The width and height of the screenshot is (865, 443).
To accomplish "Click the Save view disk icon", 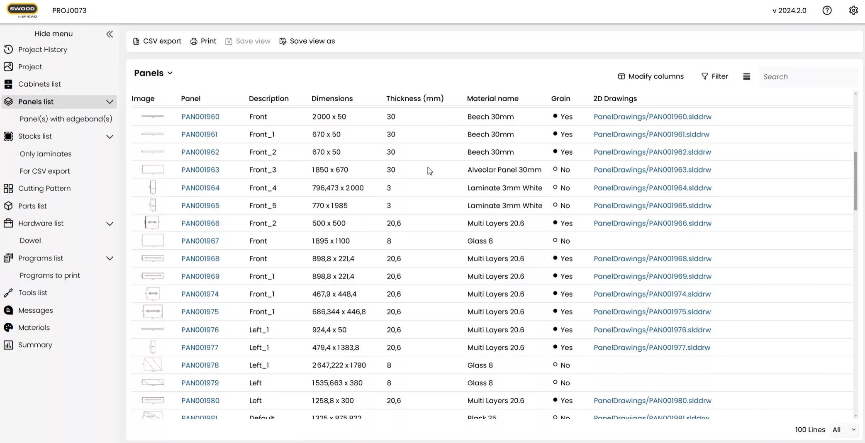I will pyautogui.click(x=229, y=41).
